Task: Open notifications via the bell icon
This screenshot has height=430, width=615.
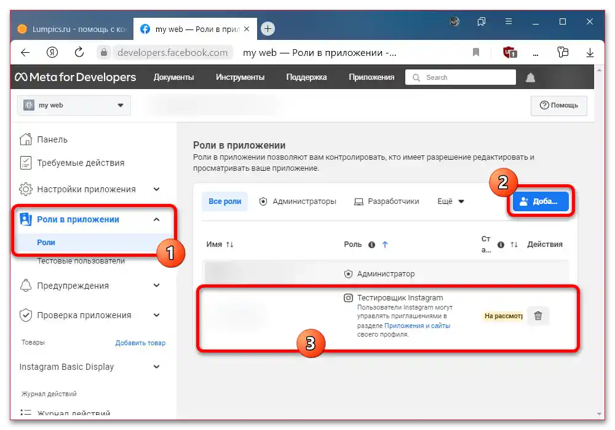Action: [530, 77]
